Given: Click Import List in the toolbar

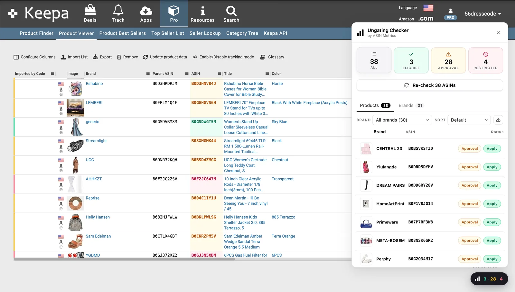Looking at the screenshot, I should click(74, 57).
